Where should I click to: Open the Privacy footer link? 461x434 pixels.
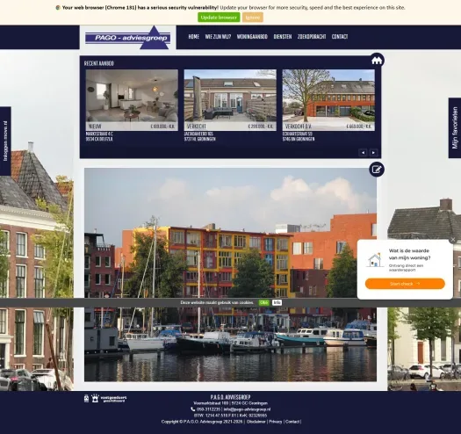275,422
